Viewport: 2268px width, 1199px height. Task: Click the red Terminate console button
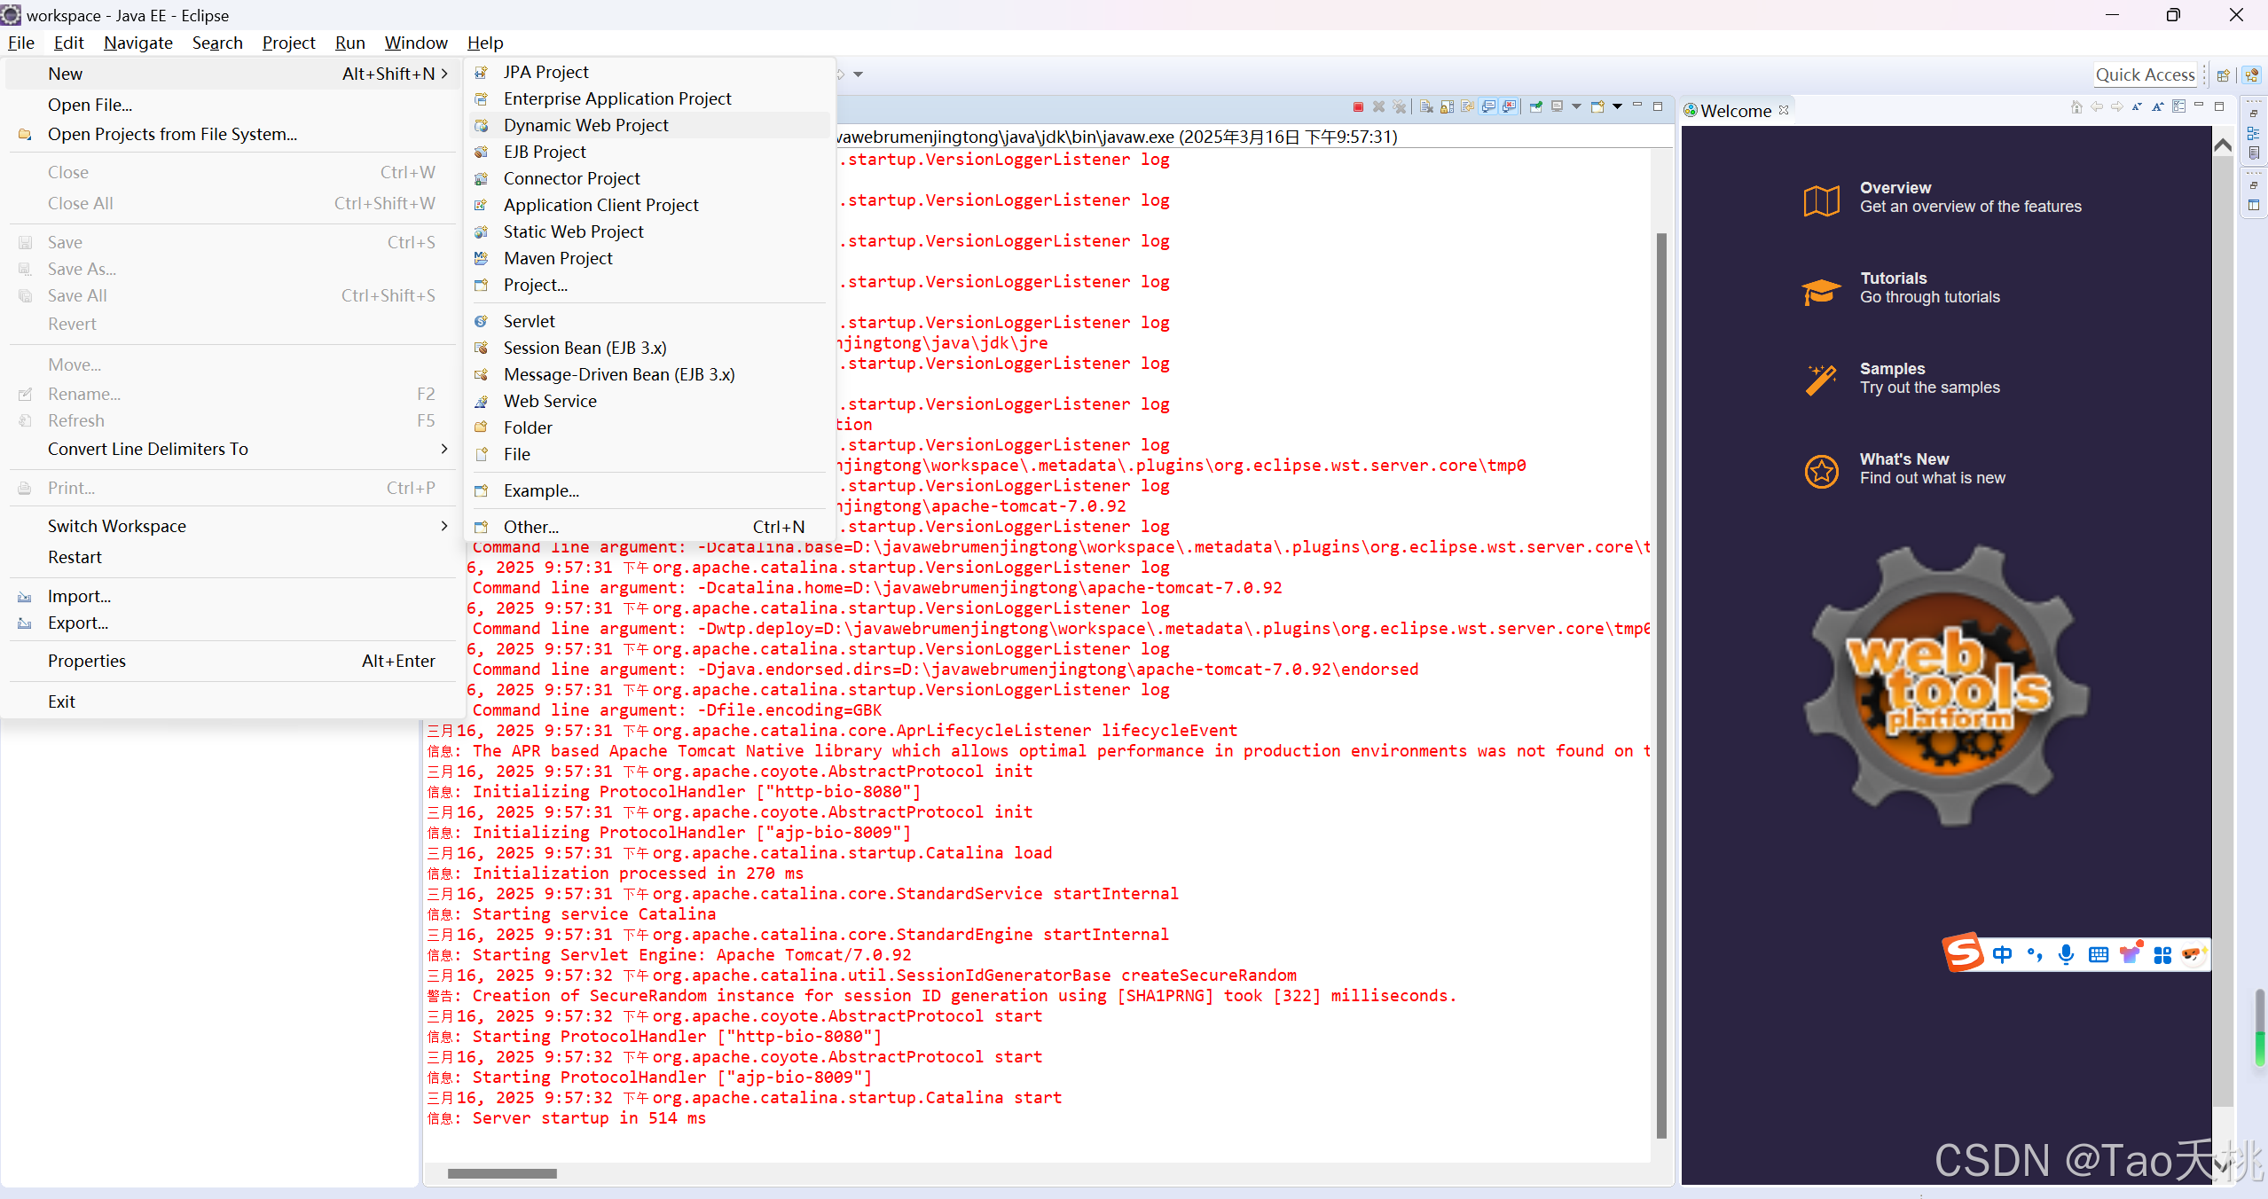(1358, 106)
